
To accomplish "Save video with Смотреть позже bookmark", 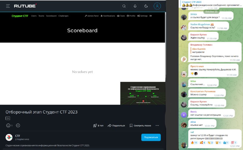I will click(x=140, y=125).
